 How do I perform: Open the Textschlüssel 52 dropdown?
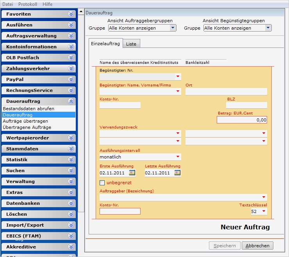coord(264,211)
